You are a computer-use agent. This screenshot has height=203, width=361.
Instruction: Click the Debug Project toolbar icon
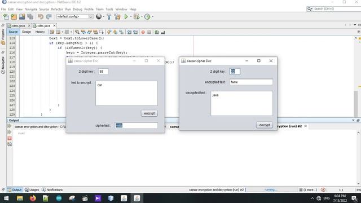[137, 16]
